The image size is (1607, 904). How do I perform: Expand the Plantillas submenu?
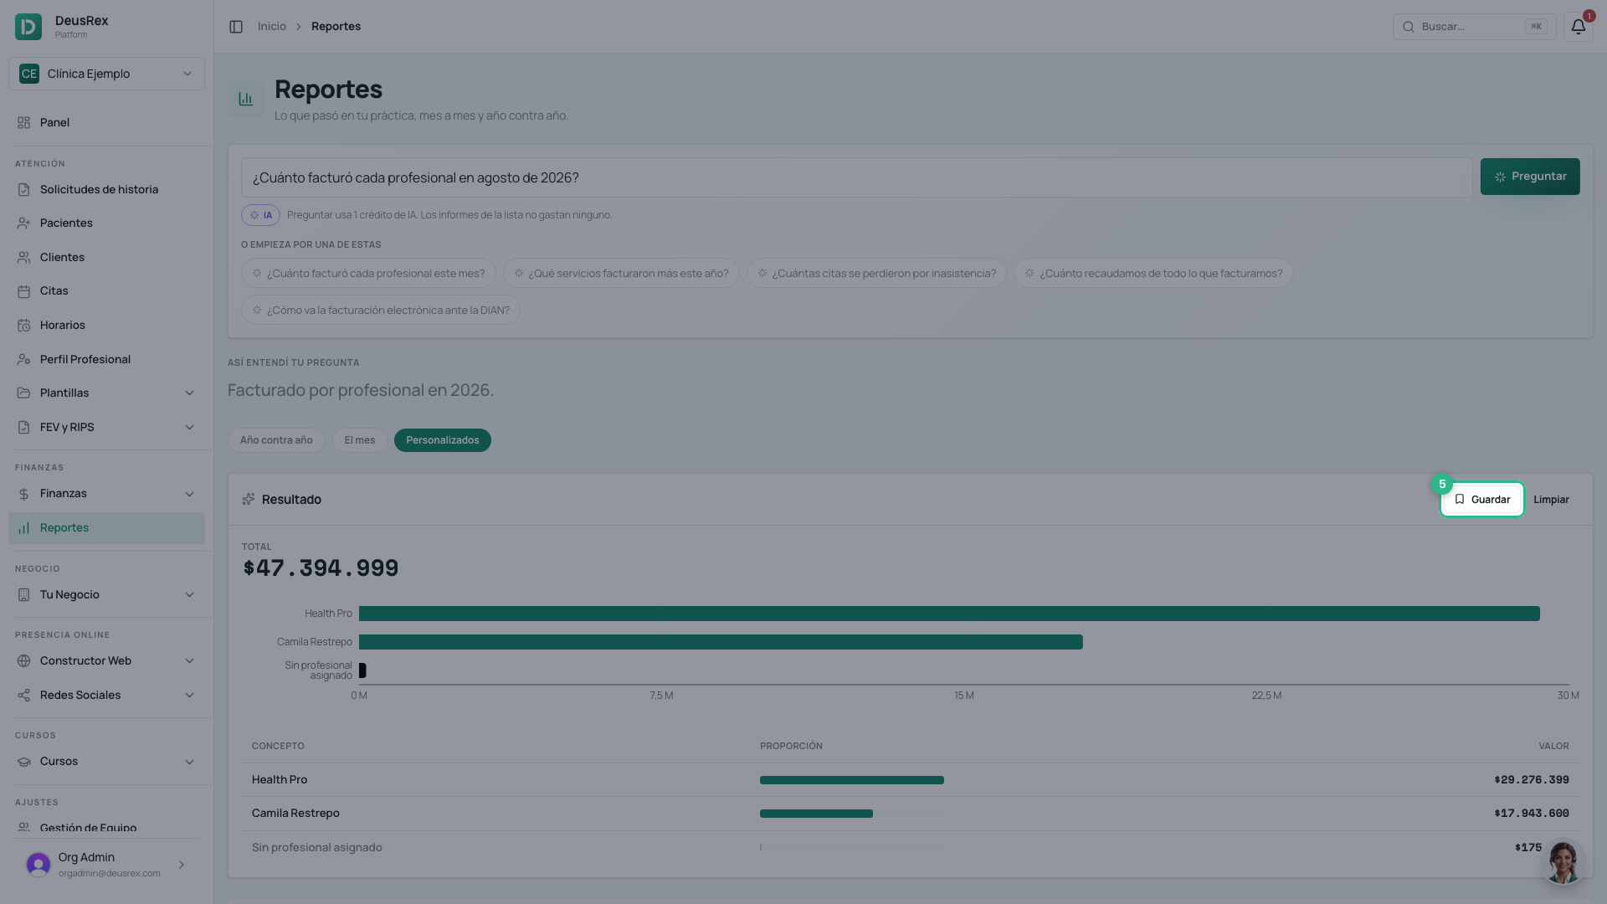point(106,393)
